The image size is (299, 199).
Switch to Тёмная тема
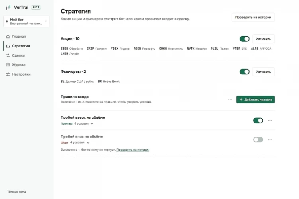click(16, 192)
